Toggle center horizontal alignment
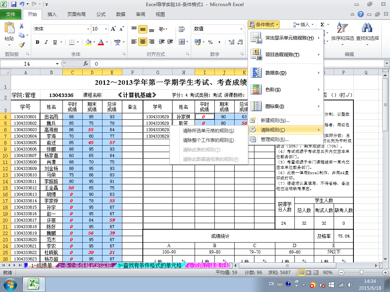Screen dimensions: 390x292 143,42
